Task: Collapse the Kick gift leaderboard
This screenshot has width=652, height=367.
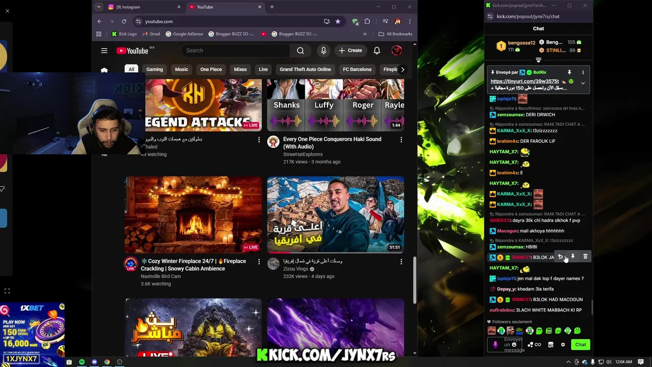Action: [538, 60]
